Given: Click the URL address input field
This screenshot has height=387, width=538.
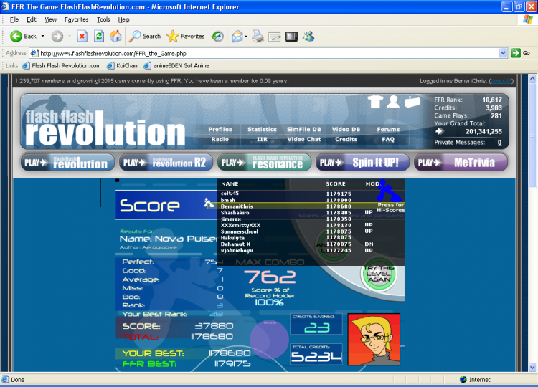Looking at the screenshot, I should pyautogui.click(x=265, y=53).
